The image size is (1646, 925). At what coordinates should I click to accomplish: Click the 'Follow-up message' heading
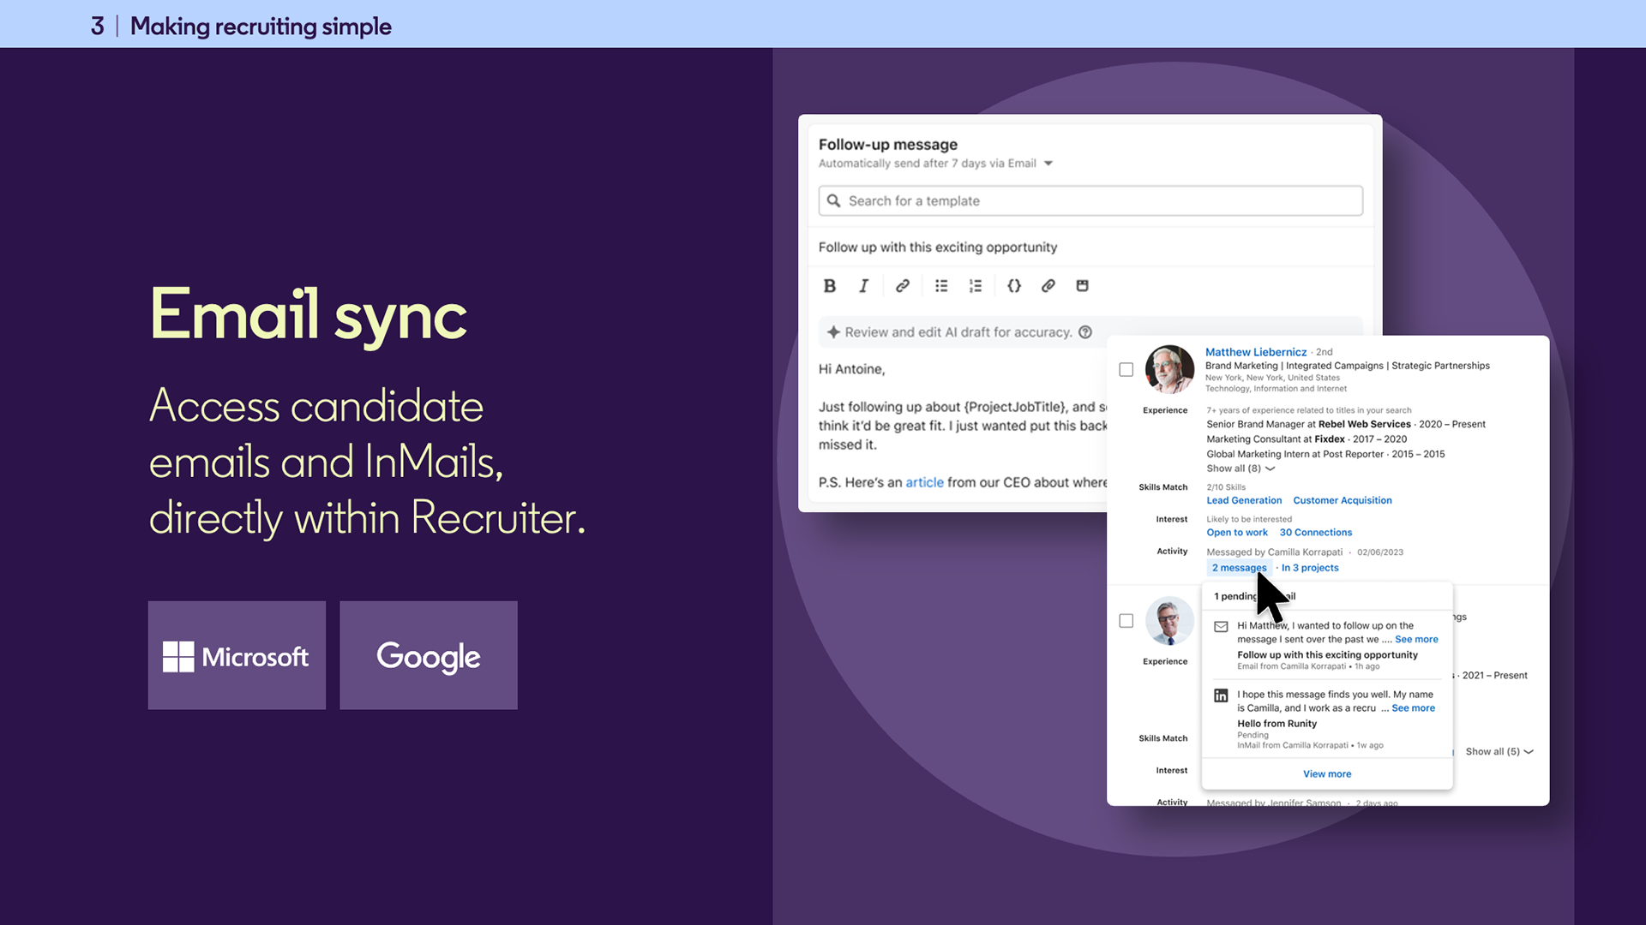coord(887,145)
